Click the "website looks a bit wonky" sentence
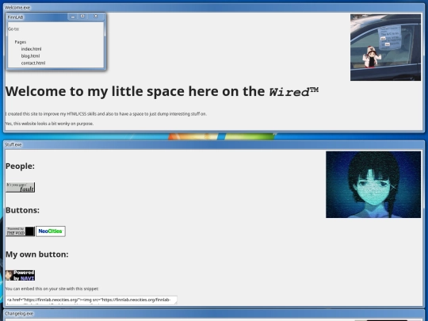 49,124
